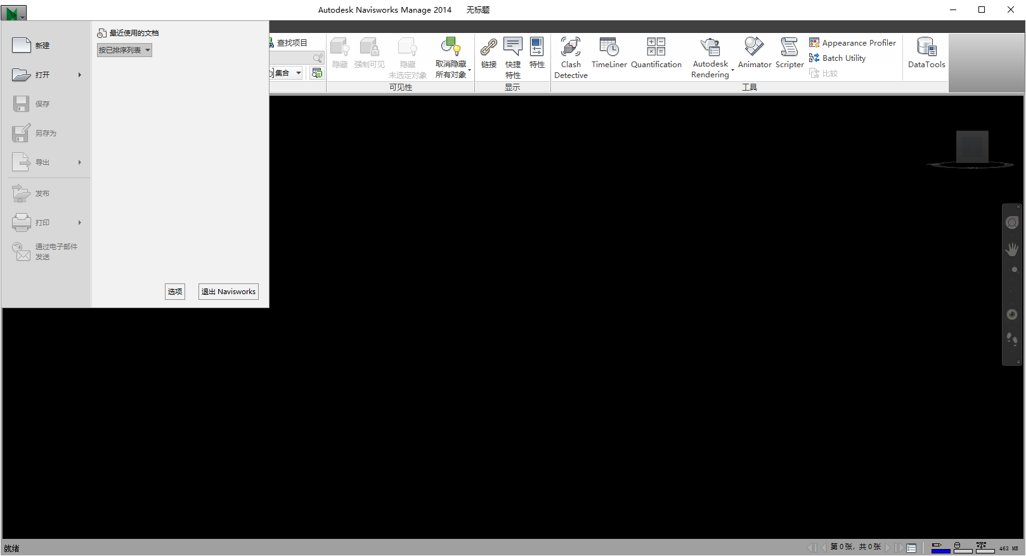Click the web server progress indicator
Screen dimensions: 1026x556
[985, 548]
